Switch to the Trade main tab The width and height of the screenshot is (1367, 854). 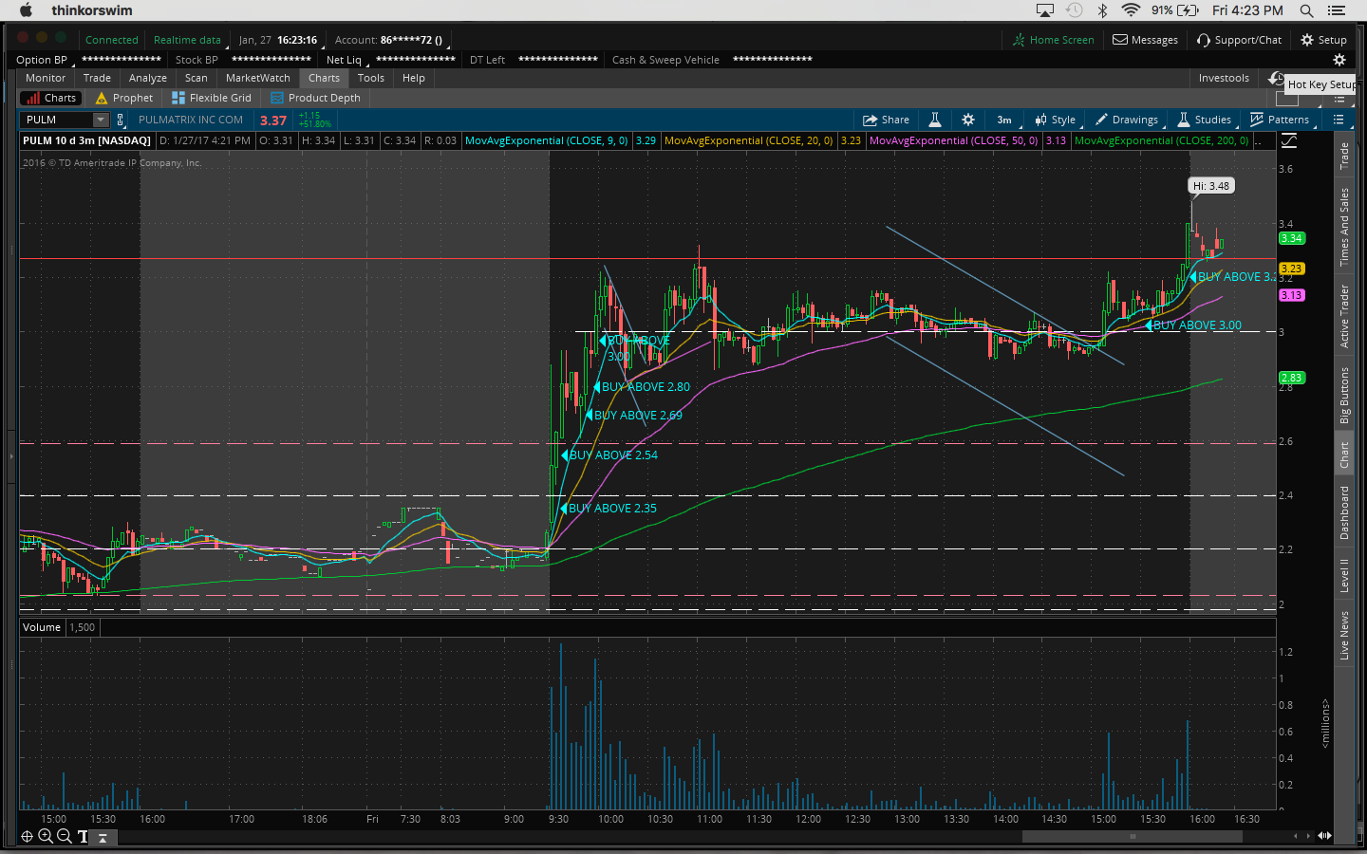click(97, 78)
